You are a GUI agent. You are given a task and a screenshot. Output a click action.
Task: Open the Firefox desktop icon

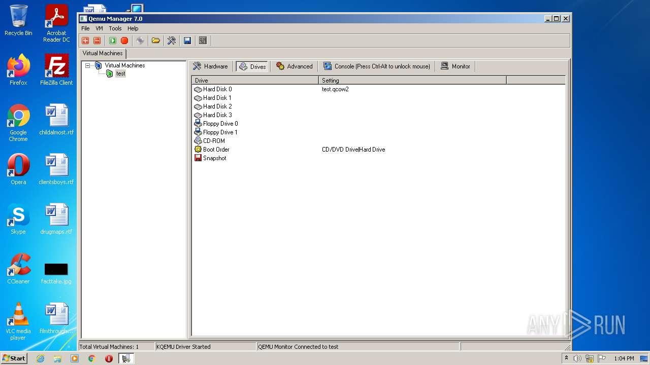coord(18,70)
